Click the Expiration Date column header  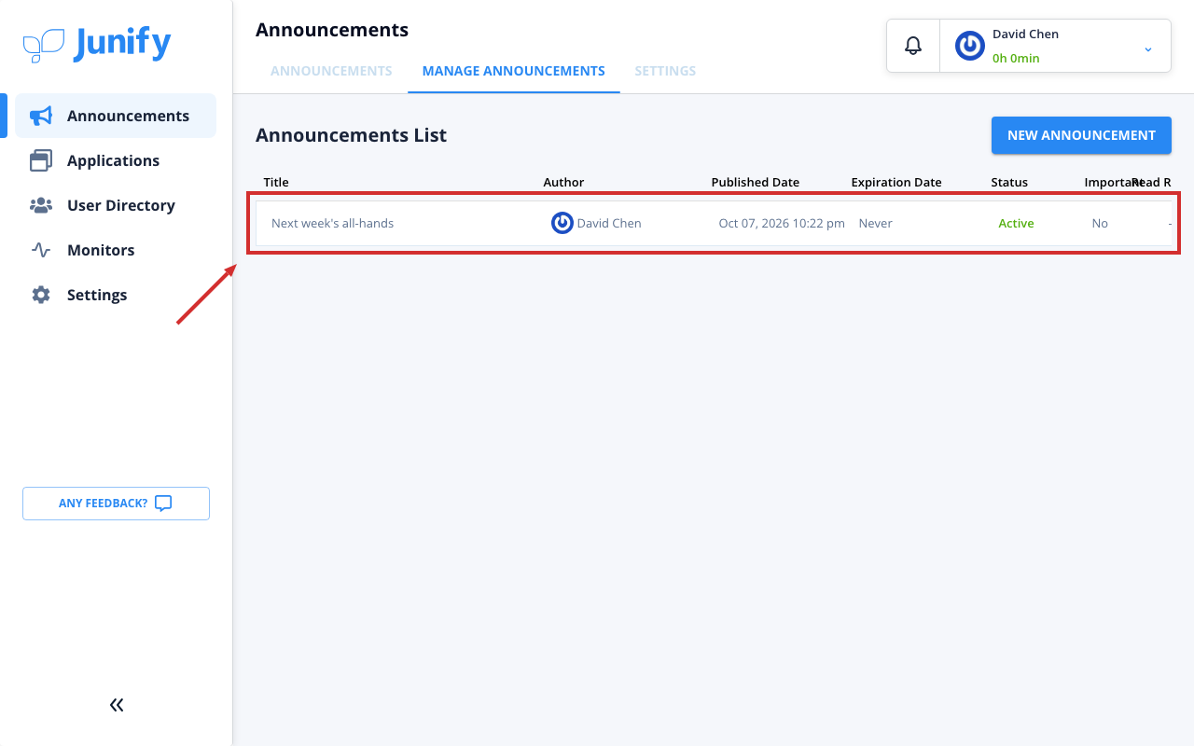896,182
